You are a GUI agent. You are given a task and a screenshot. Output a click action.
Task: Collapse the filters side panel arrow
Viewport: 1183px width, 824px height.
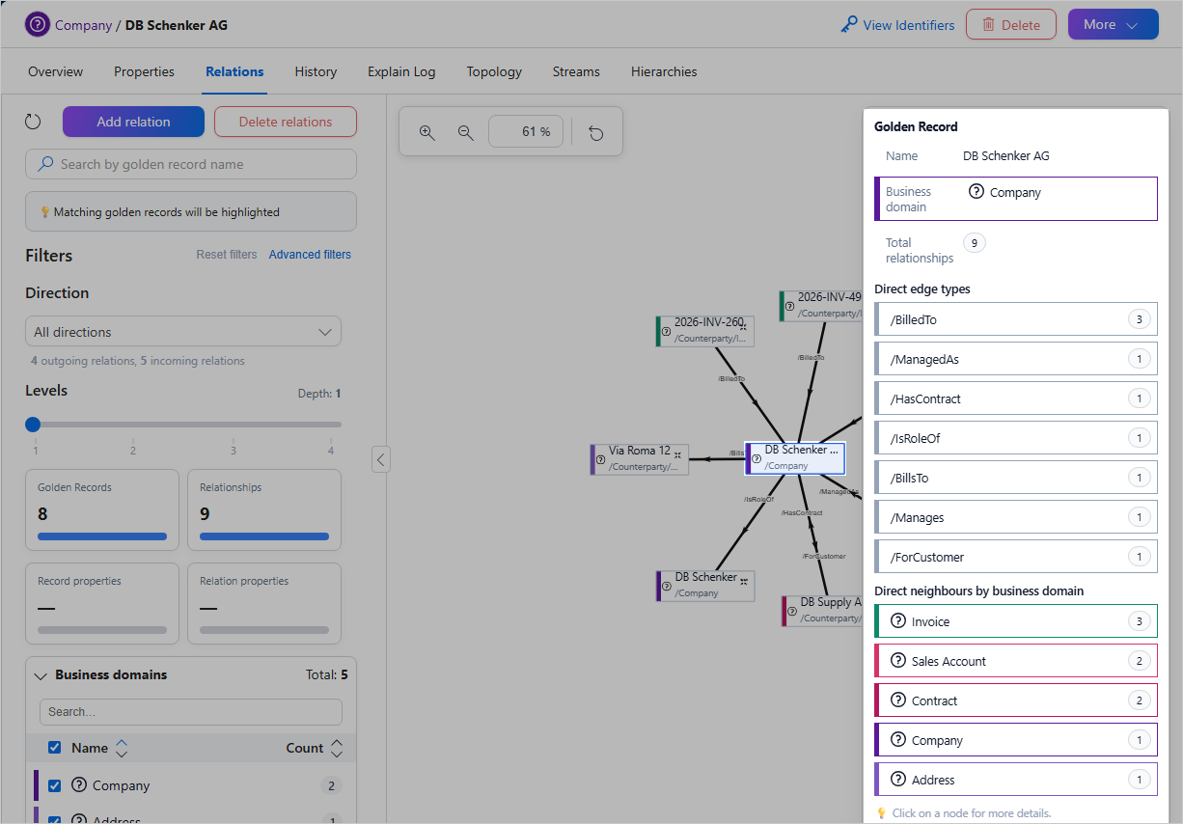pos(381,459)
